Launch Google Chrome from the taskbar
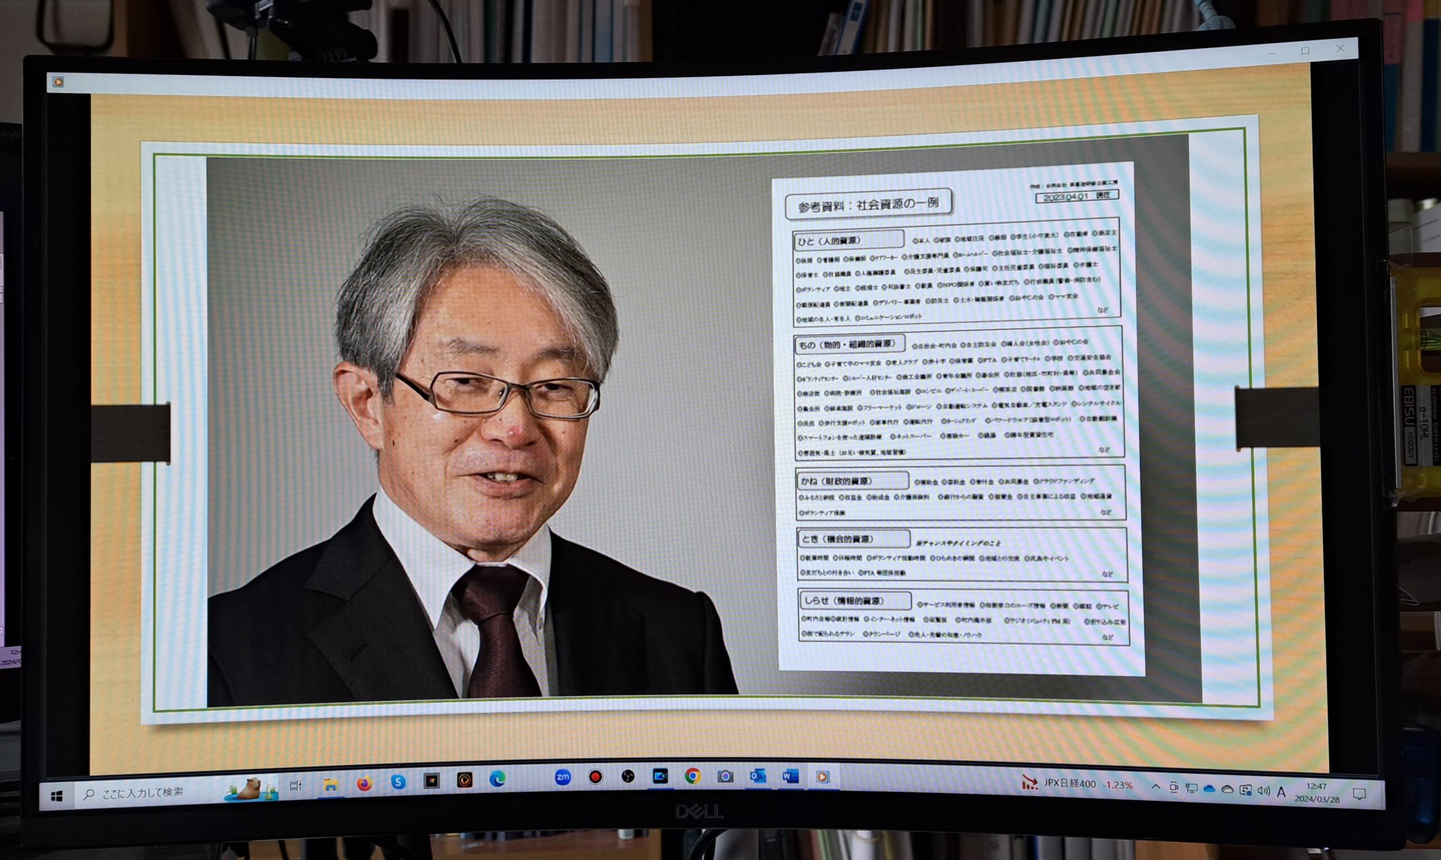This screenshot has height=860, width=1441. pyautogui.click(x=693, y=776)
